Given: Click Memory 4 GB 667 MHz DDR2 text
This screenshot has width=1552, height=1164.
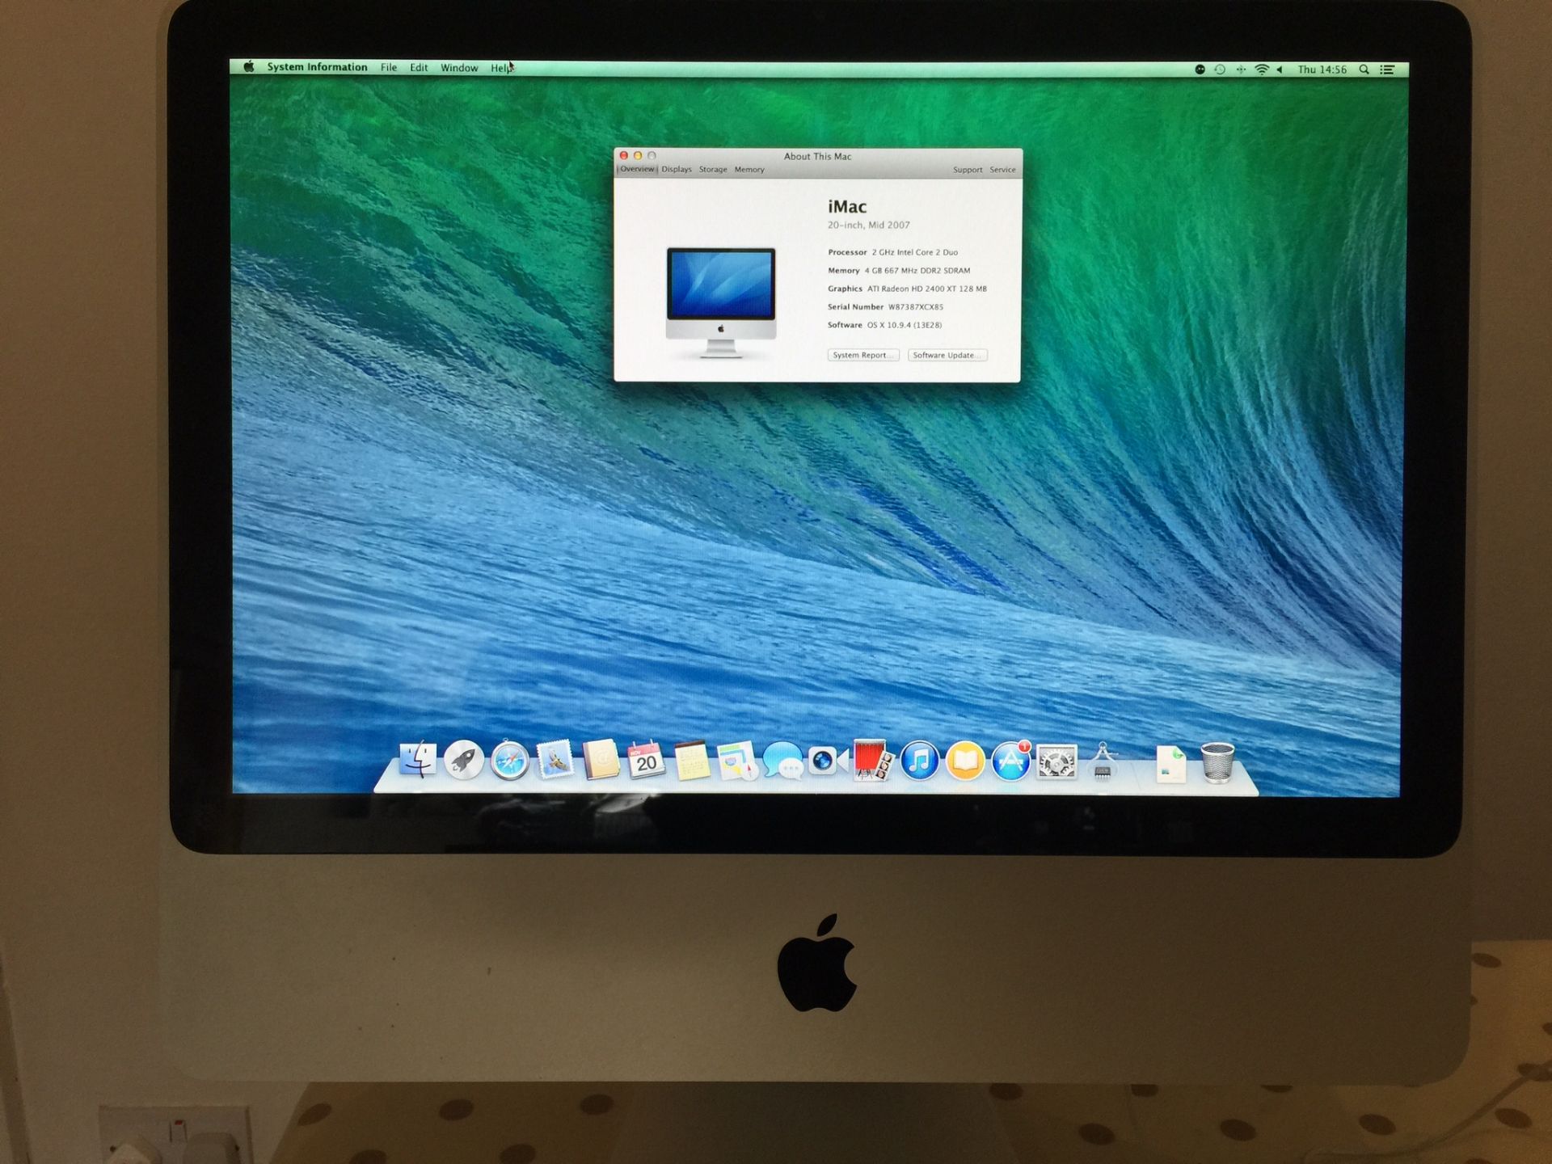Looking at the screenshot, I should click(899, 271).
